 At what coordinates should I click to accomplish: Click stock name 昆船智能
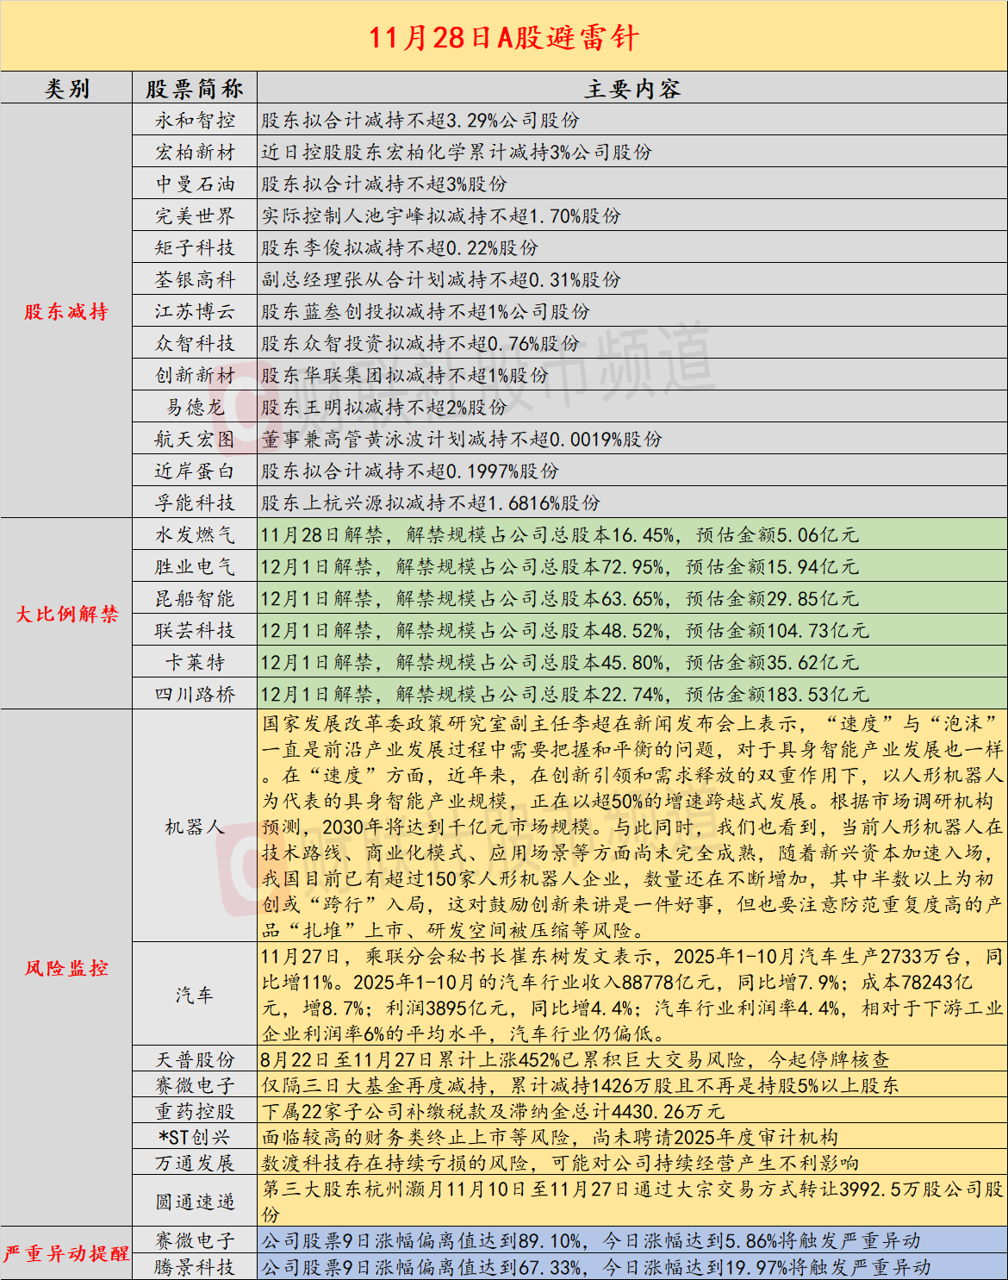click(x=195, y=599)
